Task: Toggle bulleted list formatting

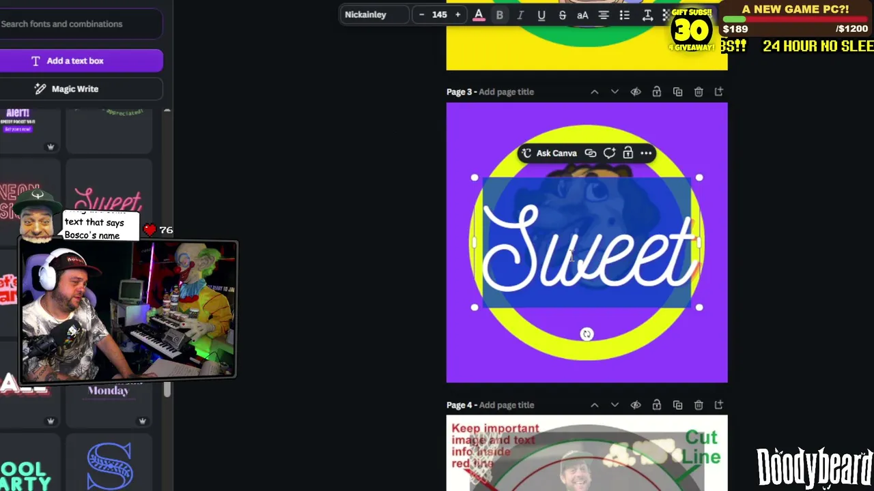Action: click(625, 15)
